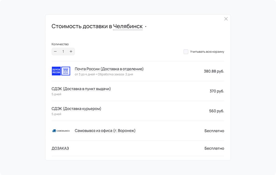Click the 370 руб. price
This screenshot has height=175, width=276.
tap(217, 91)
